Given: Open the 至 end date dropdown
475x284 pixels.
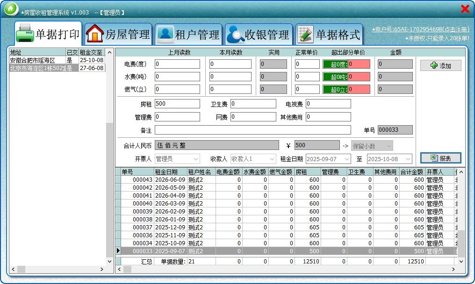Looking at the screenshot, I should pos(408,159).
